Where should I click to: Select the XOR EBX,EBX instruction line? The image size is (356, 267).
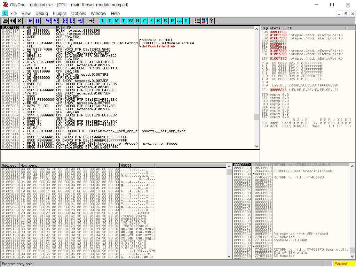coord(127,37)
